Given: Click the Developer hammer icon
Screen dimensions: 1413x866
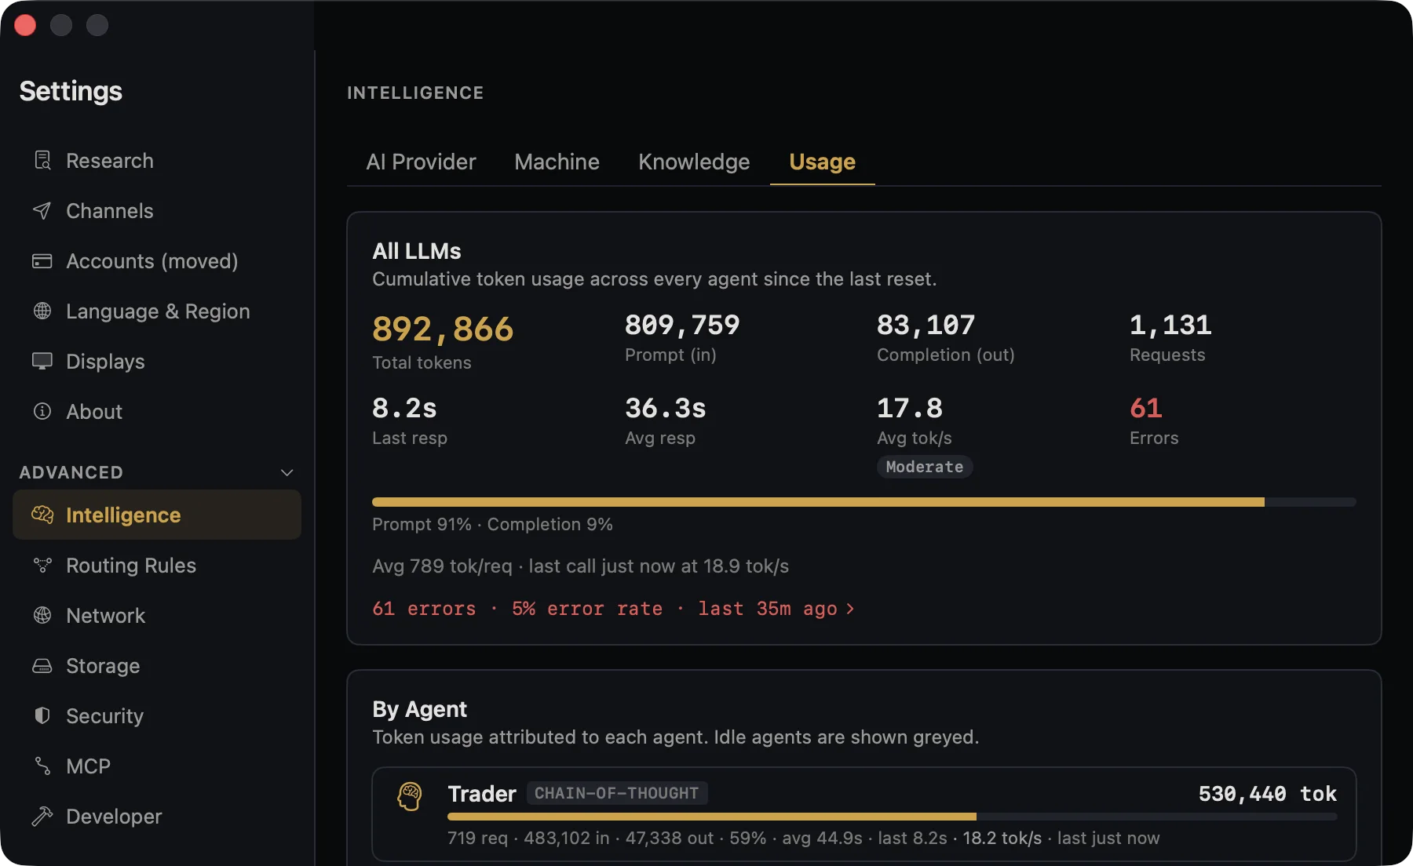Looking at the screenshot, I should click(x=42, y=817).
